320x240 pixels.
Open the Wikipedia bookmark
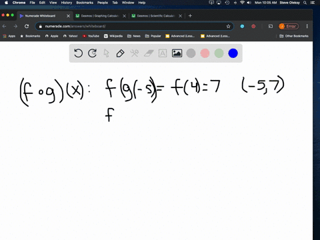pyautogui.click(x=113, y=36)
